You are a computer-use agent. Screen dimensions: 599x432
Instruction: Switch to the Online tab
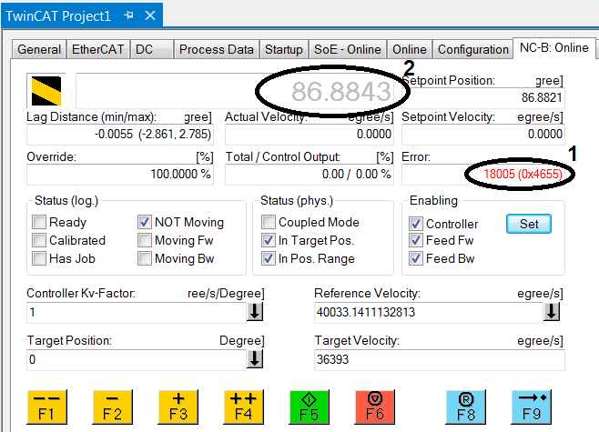click(410, 49)
